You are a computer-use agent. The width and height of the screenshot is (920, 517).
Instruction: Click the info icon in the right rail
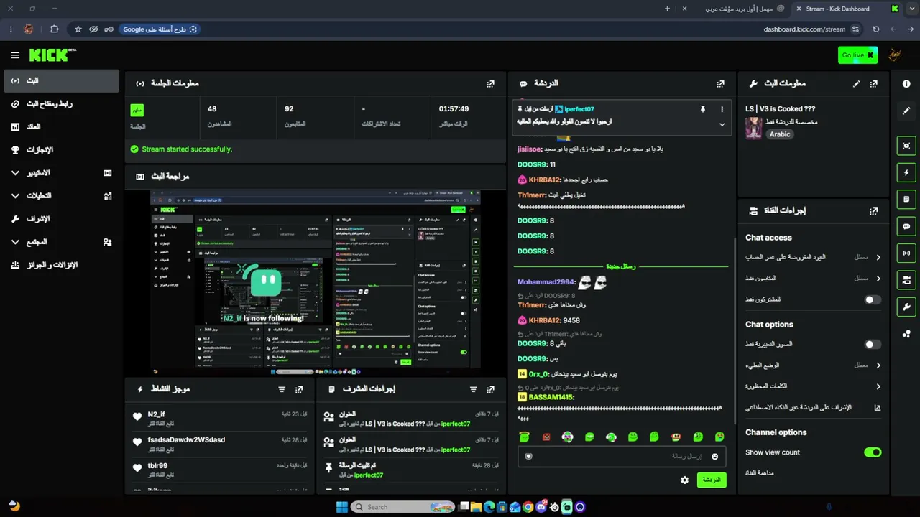pos(906,83)
